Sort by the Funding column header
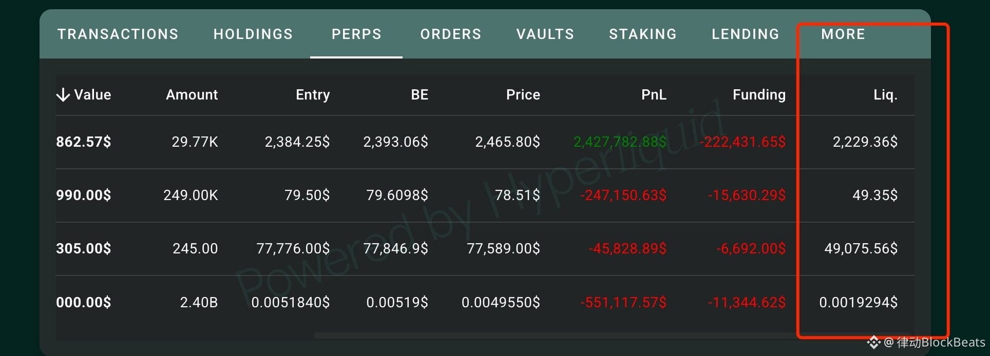Screen dimensions: 990x356 759,94
